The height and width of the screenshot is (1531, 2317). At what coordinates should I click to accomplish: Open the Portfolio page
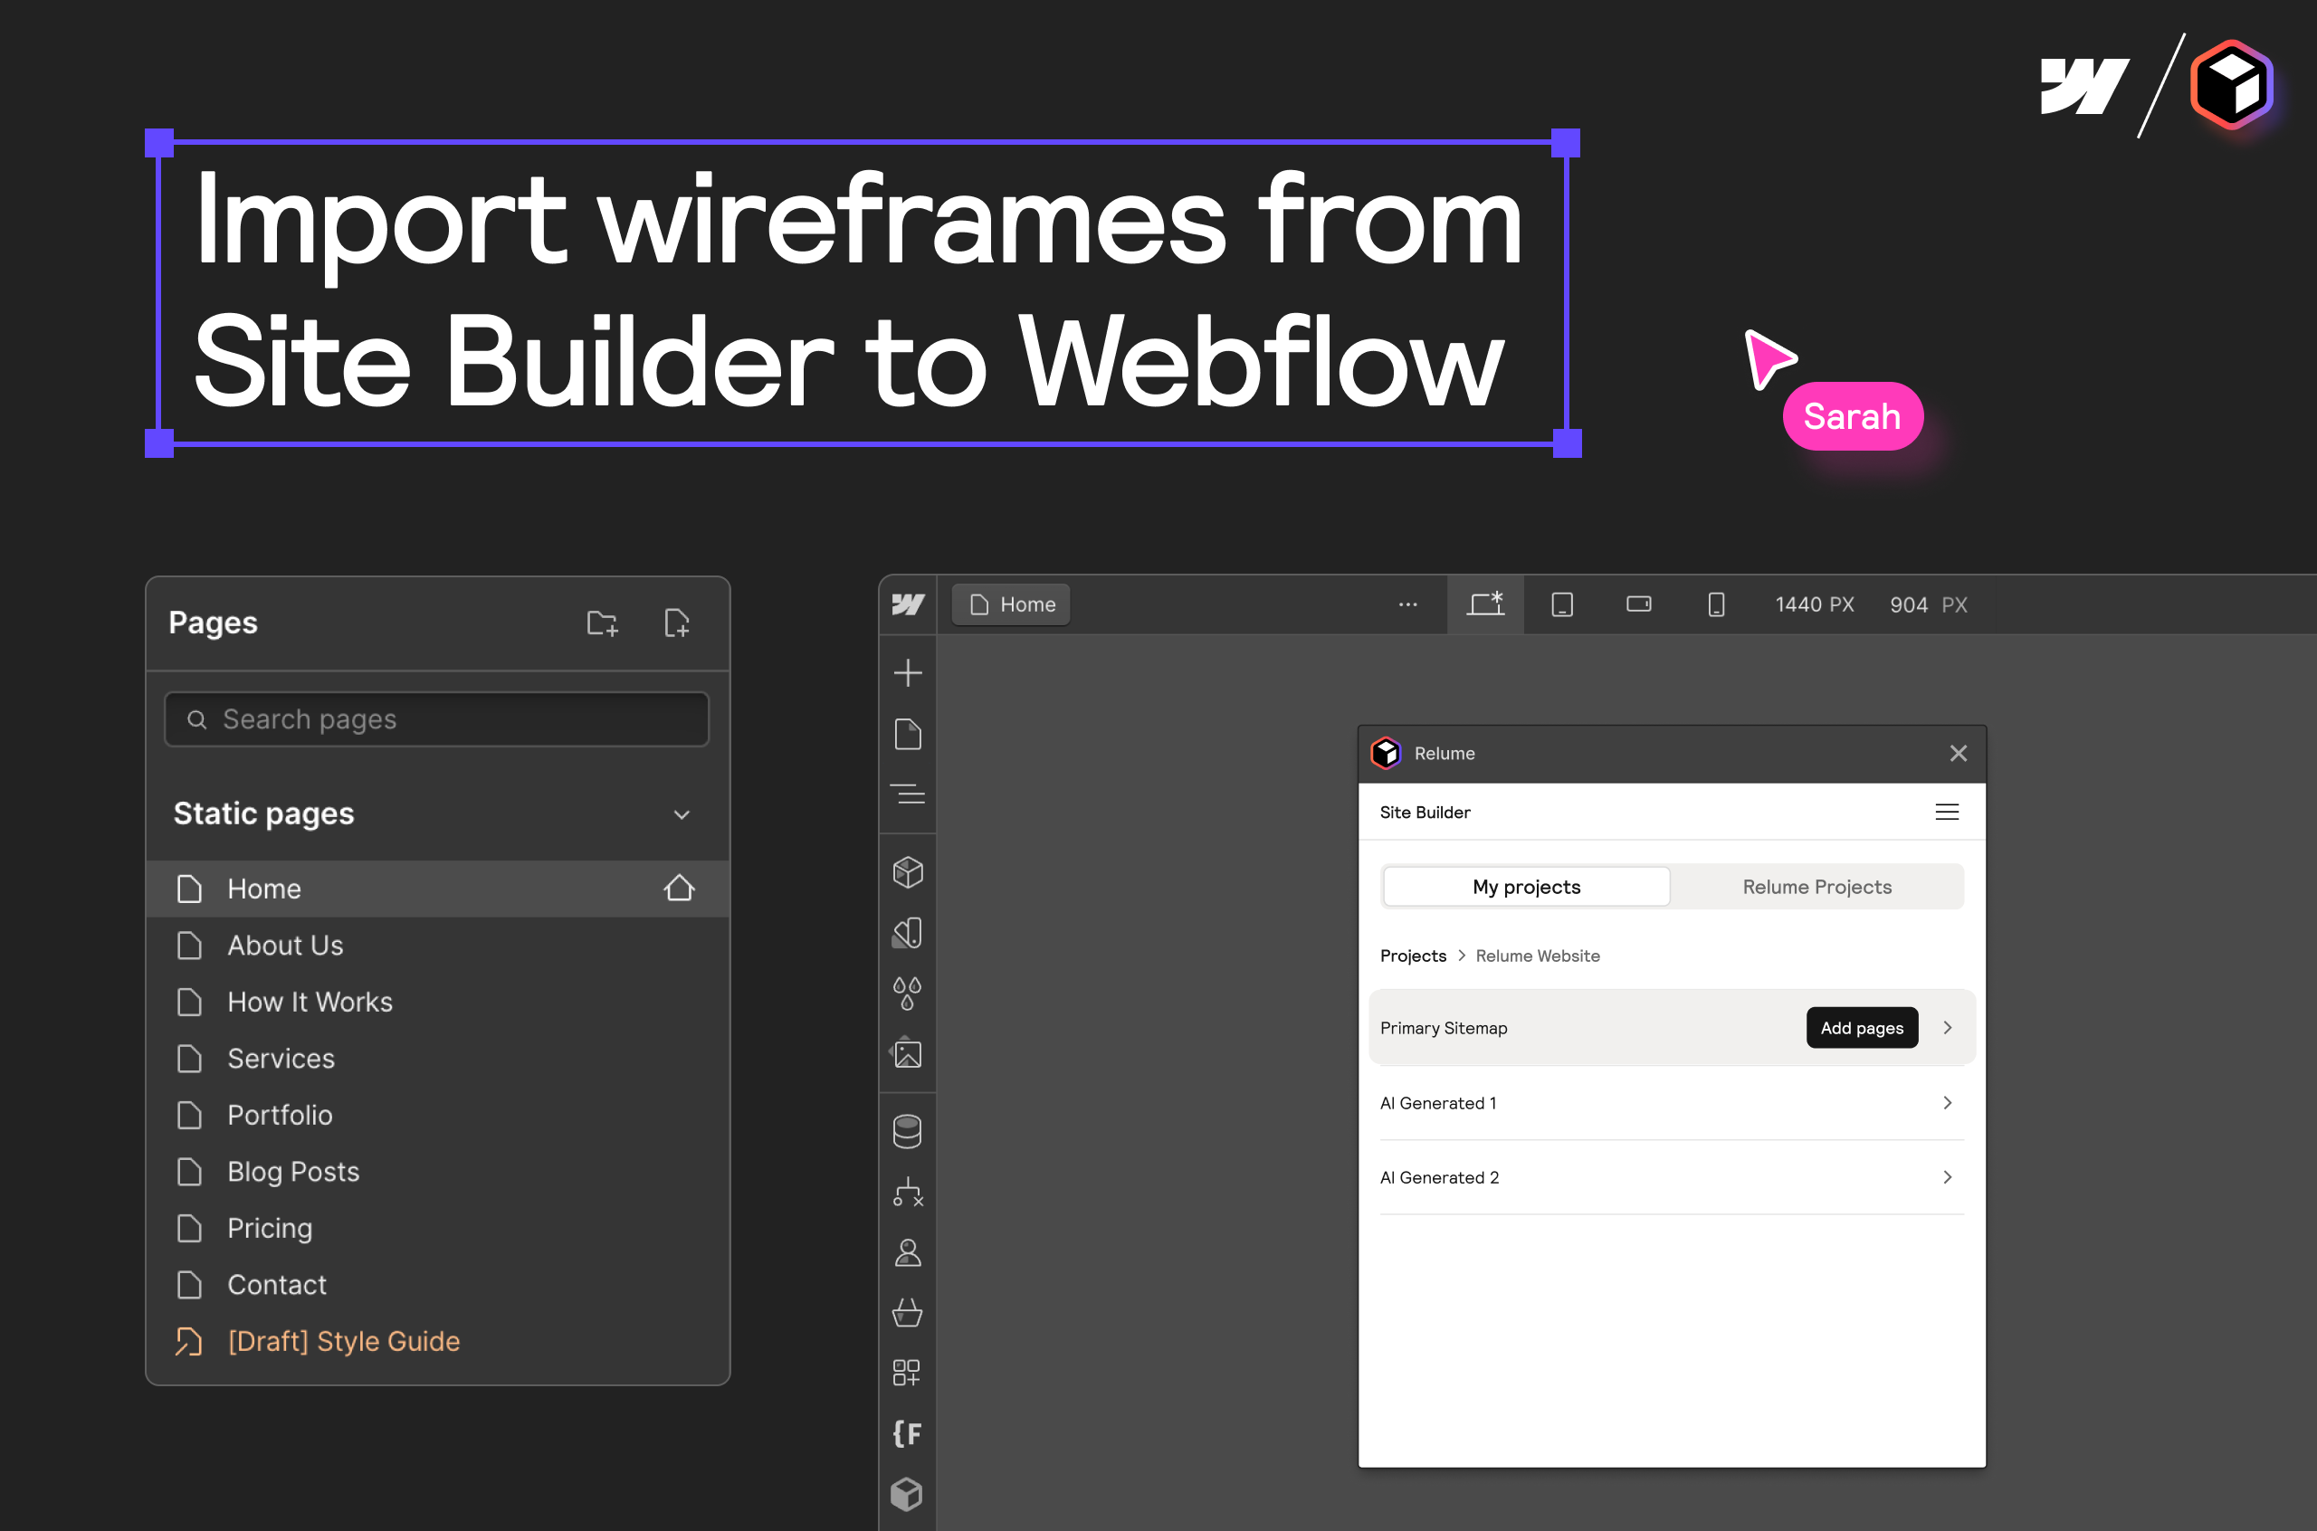[437, 1115]
